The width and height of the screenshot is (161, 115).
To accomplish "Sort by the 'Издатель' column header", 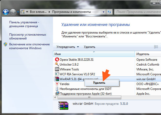I will (148, 54).
